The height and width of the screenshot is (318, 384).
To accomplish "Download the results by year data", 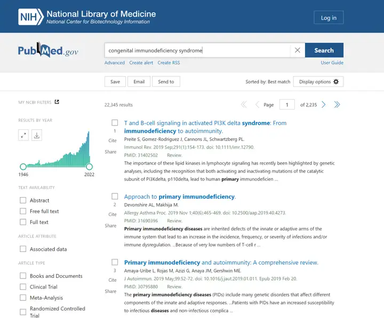I will tap(37, 135).
